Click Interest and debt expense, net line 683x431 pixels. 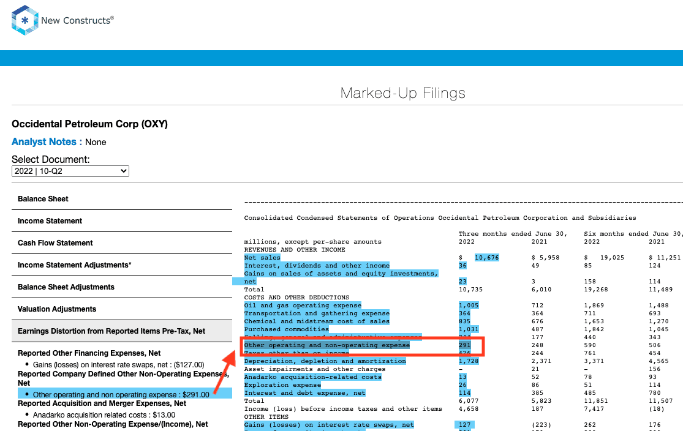(x=305, y=392)
